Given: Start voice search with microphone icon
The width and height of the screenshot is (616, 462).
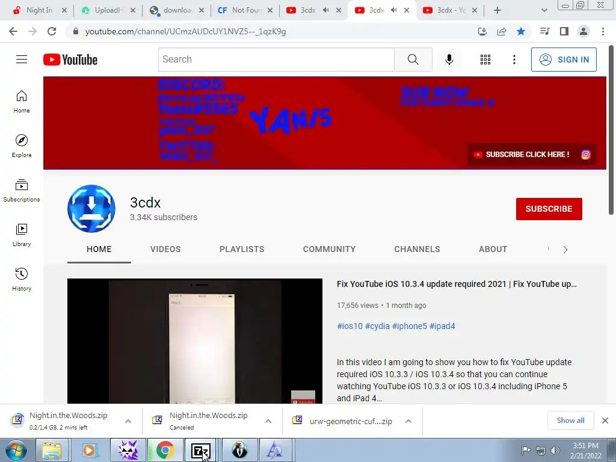Looking at the screenshot, I should [449, 60].
